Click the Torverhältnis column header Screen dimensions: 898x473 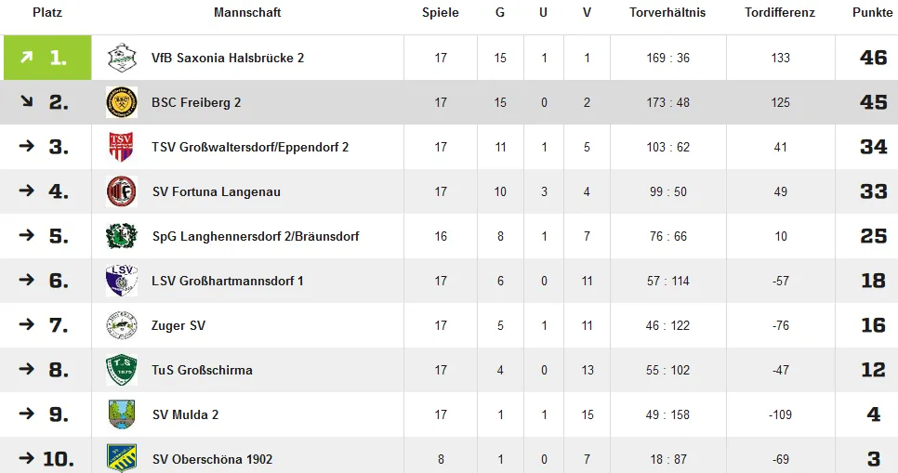coord(667,13)
